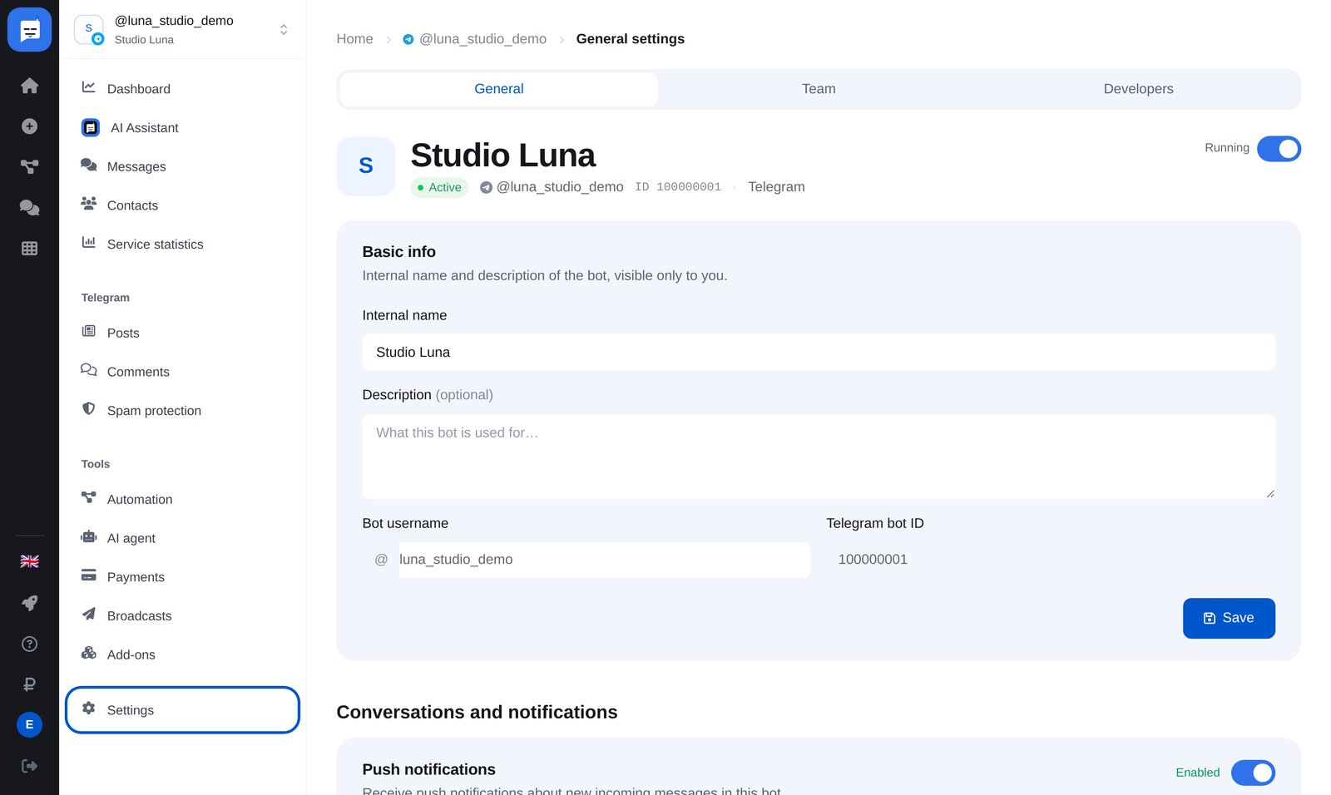Follow the Home breadcrumb link

pyautogui.click(x=354, y=39)
